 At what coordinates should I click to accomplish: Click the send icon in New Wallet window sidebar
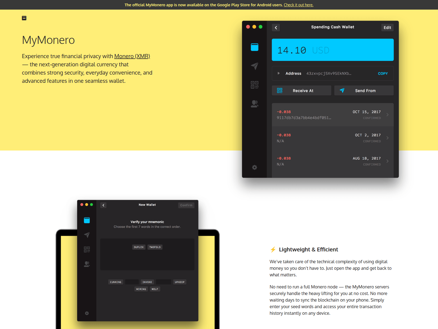click(87, 235)
